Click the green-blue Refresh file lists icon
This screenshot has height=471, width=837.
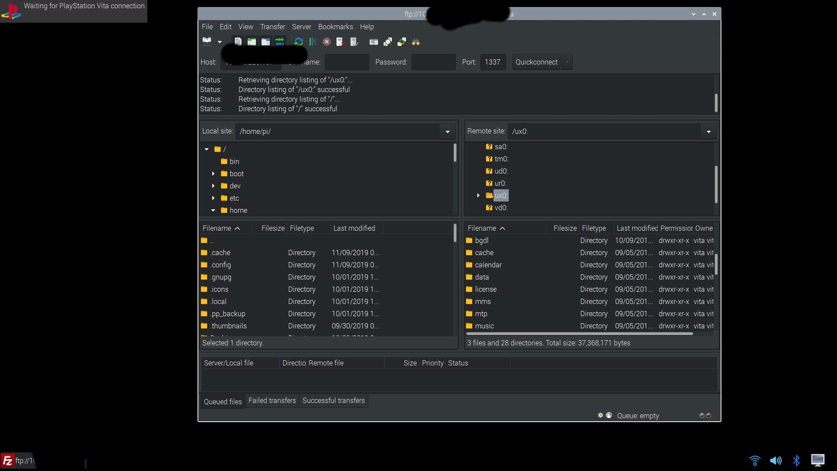[299, 42]
